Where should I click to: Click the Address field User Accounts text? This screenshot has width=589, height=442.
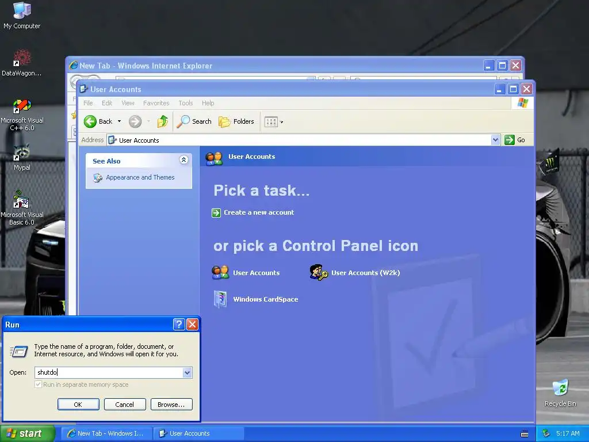(139, 140)
